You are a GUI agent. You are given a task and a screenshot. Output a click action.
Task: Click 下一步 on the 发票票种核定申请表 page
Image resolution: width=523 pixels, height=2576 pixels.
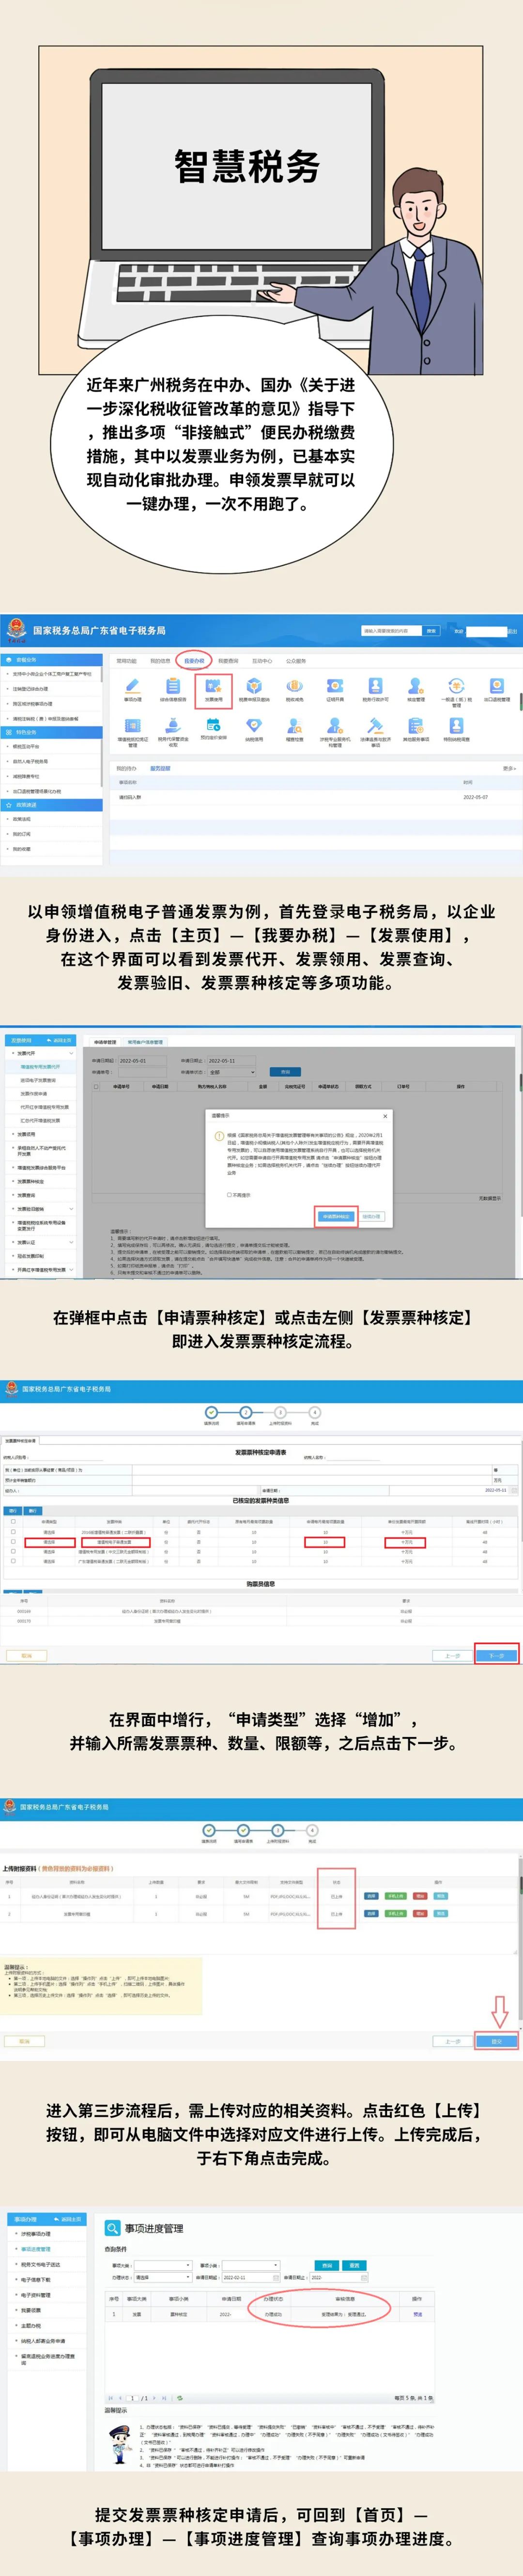pyautogui.click(x=496, y=1656)
